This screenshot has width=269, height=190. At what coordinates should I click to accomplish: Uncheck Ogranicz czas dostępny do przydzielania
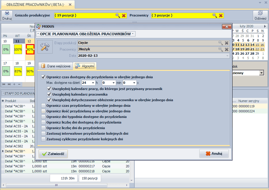[44, 77]
